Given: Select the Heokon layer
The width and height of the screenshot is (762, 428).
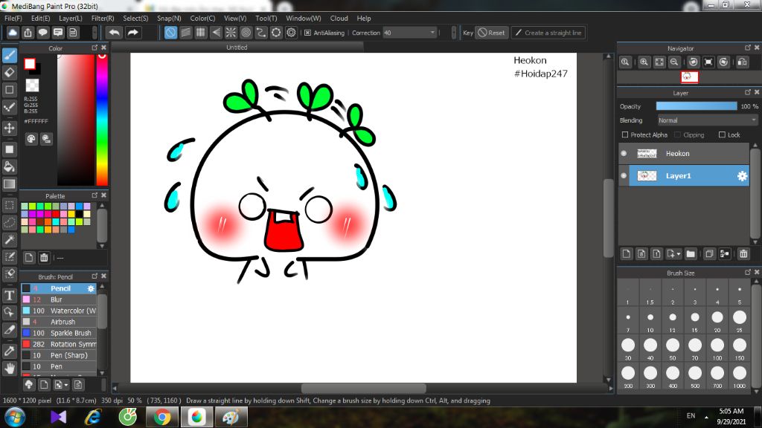Looking at the screenshot, I should point(685,153).
